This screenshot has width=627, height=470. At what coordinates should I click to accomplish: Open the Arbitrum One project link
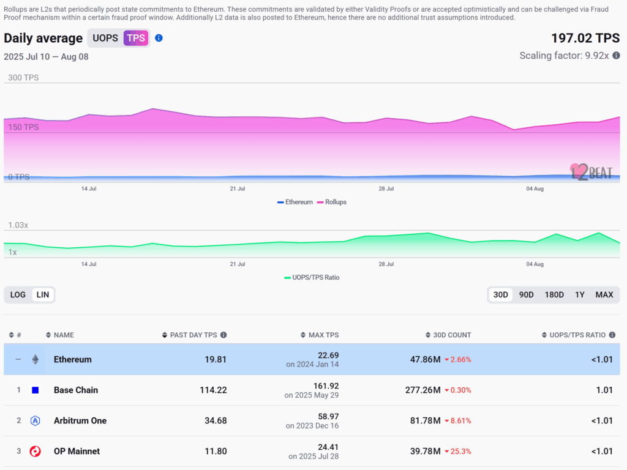[80, 420]
